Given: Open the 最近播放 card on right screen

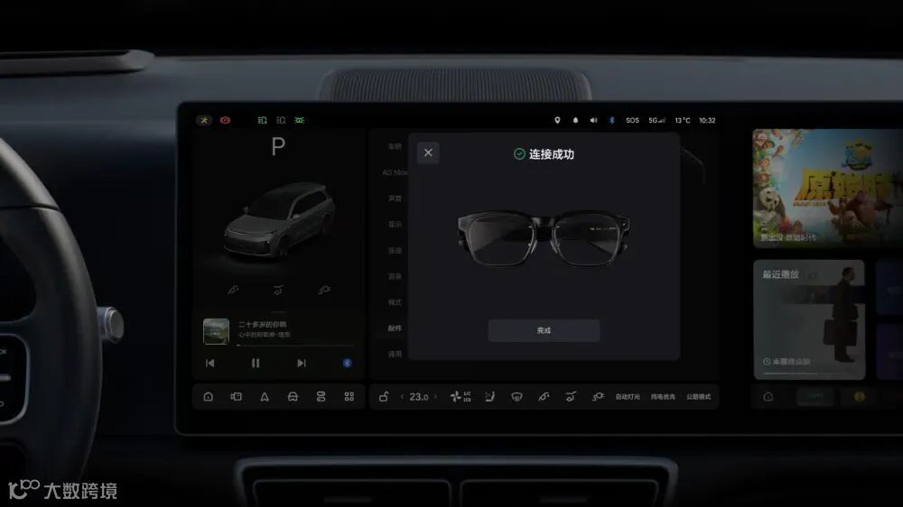Looking at the screenshot, I should tap(809, 320).
